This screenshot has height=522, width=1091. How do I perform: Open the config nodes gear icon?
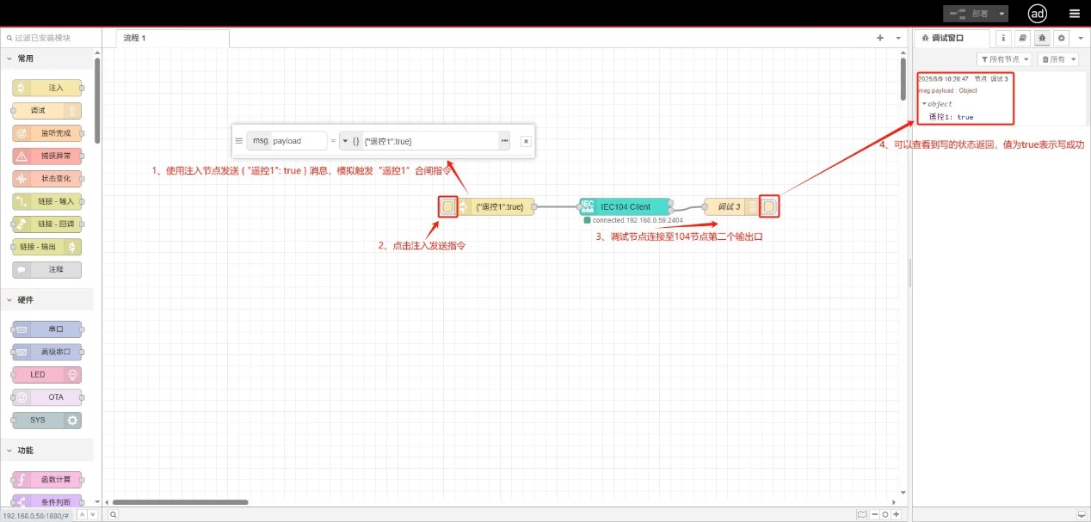[1061, 38]
